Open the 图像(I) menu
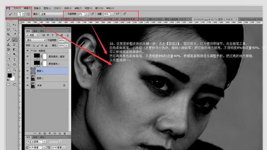 click(37, 8)
